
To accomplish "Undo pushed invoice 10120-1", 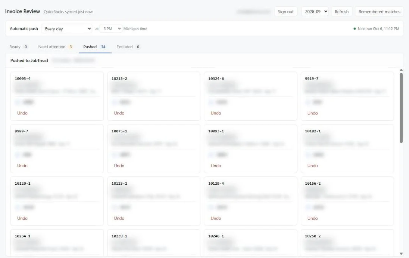I will tap(22, 218).
